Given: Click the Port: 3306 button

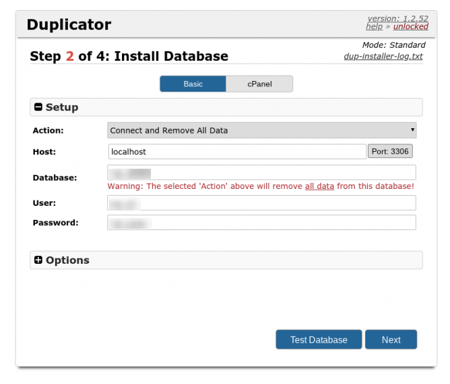Looking at the screenshot, I should tap(390, 151).
